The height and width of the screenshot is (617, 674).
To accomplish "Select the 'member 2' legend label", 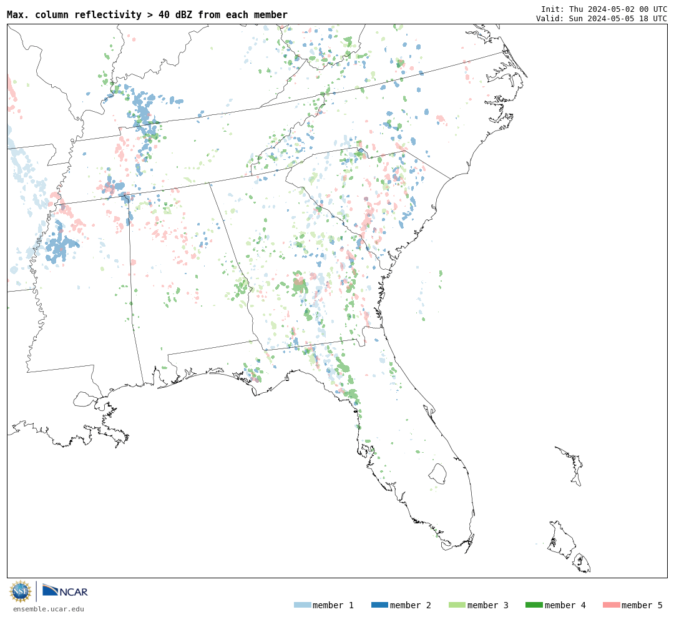I will pyautogui.click(x=411, y=605).
